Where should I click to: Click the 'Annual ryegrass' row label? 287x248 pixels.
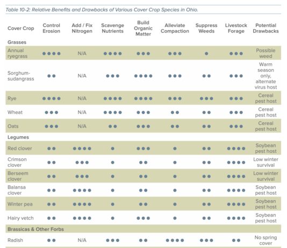pyautogui.click(x=17, y=53)
